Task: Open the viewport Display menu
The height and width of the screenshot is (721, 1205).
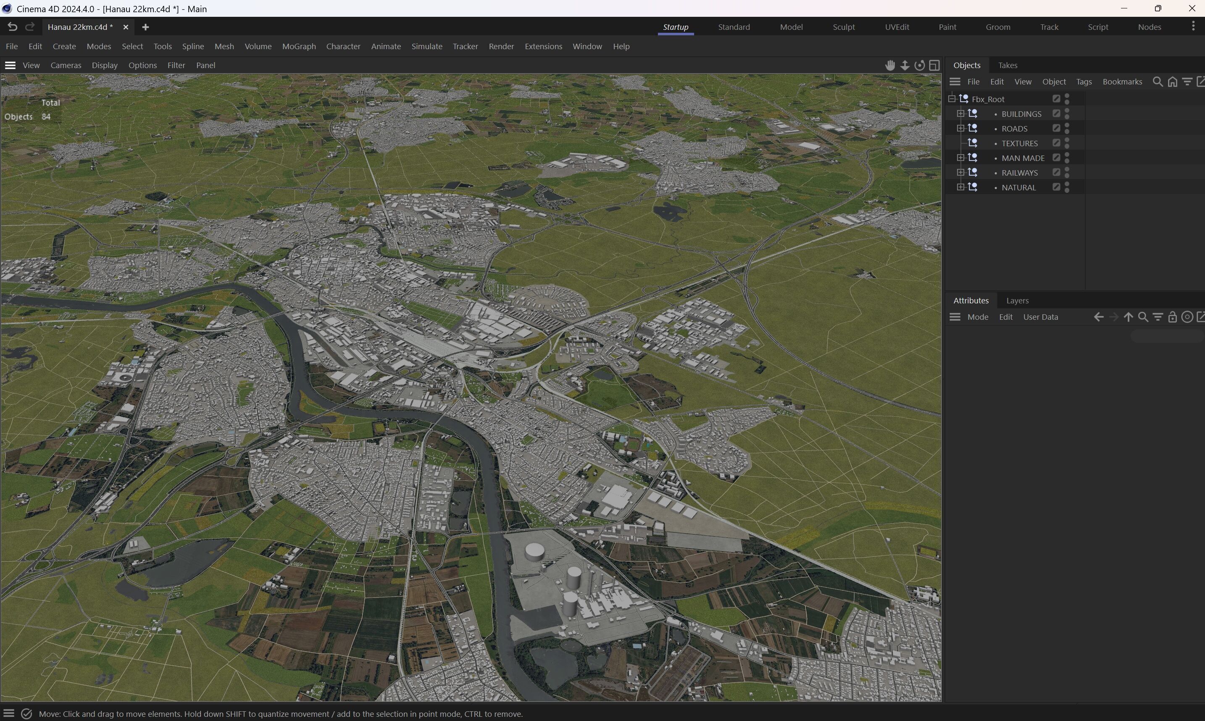Action: (105, 65)
